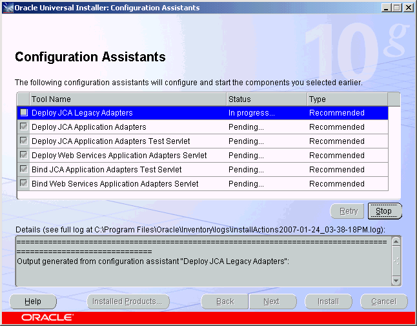Select Deploy JCA Legacy Adapters row text
The height and width of the screenshot is (326, 417).
point(82,113)
